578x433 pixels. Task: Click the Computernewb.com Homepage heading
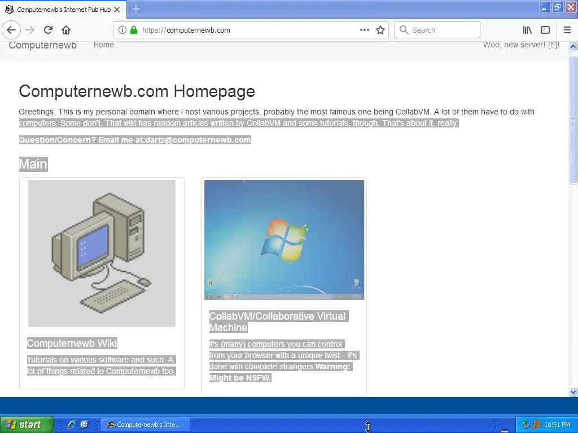(137, 91)
